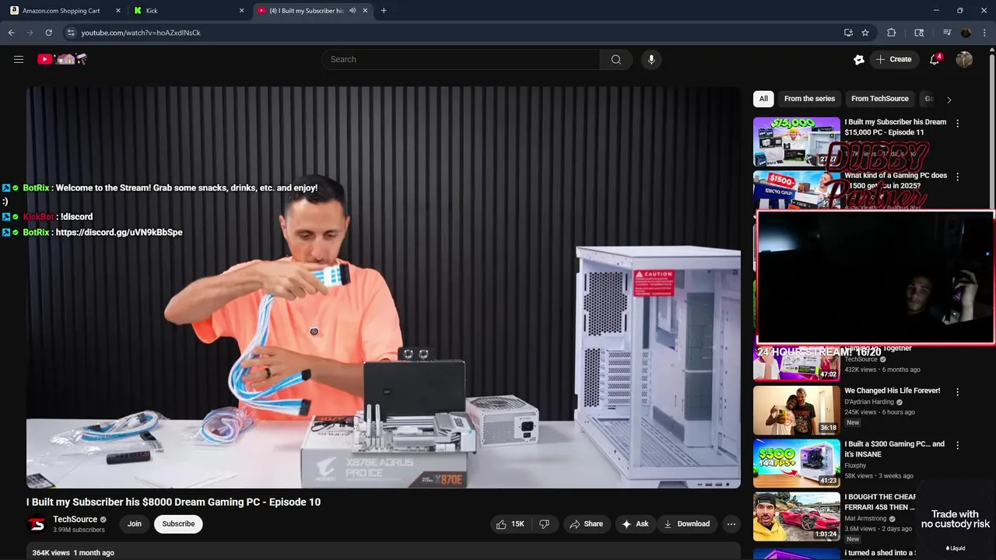Open TechSource channel avatar
996x560 pixels.
pos(37,524)
